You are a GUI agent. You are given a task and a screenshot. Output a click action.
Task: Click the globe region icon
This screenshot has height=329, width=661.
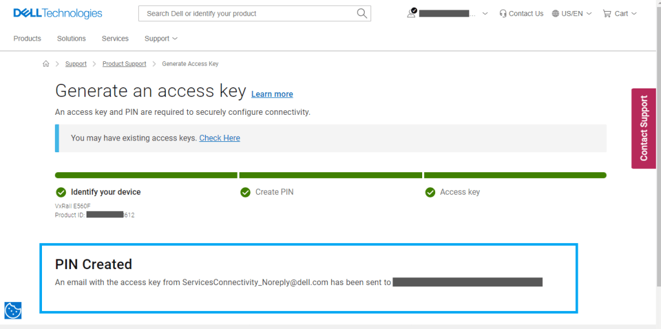(556, 14)
